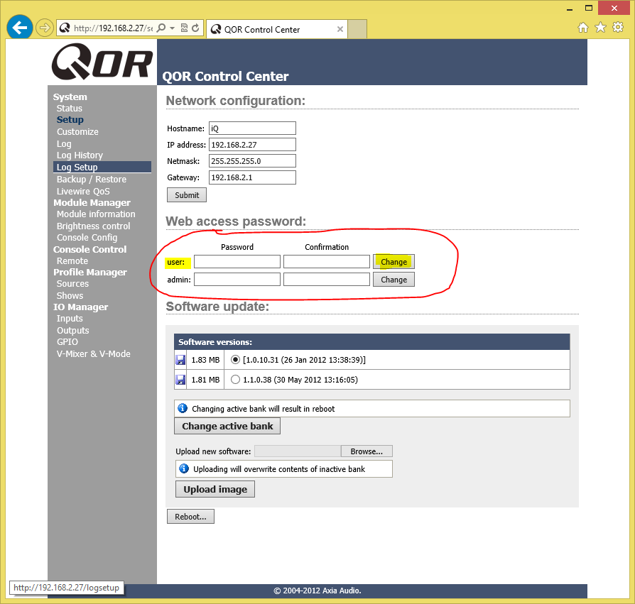The width and height of the screenshot is (635, 604).
Task: Open the address bar dropdown arrow
Action: pos(172,28)
